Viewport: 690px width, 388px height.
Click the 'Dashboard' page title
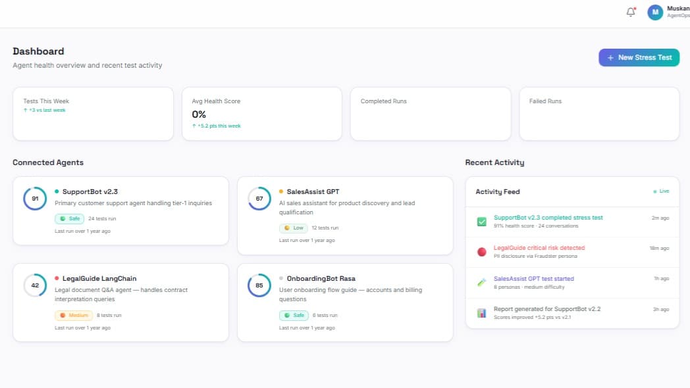tap(38, 51)
